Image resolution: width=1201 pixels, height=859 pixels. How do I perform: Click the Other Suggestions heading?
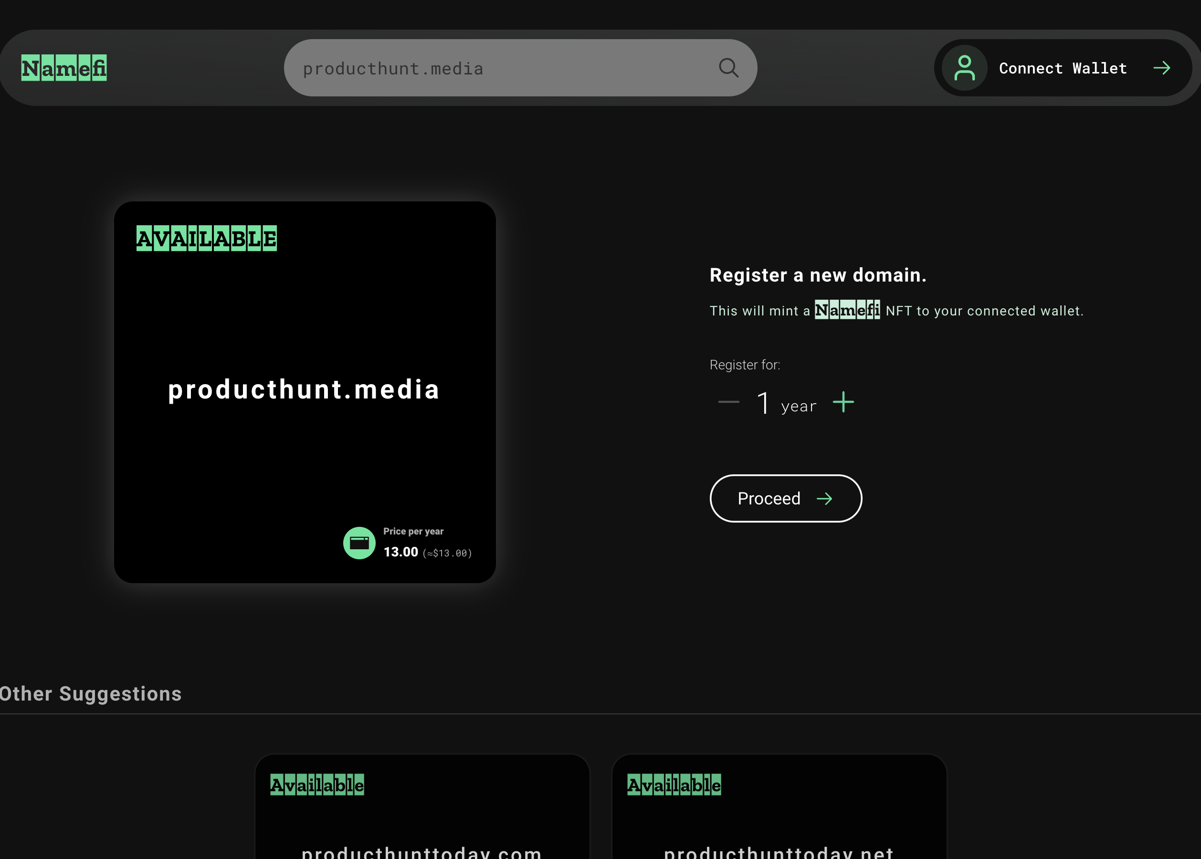pos(91,693)
